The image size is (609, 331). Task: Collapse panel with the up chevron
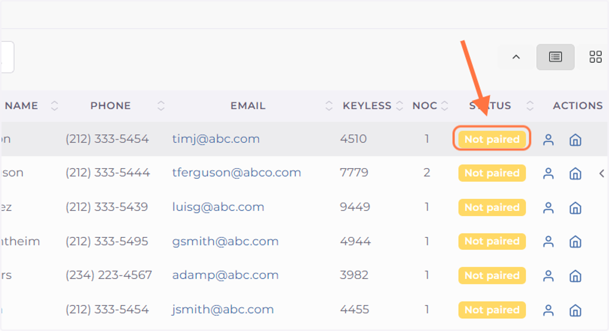tap(516, 57)
